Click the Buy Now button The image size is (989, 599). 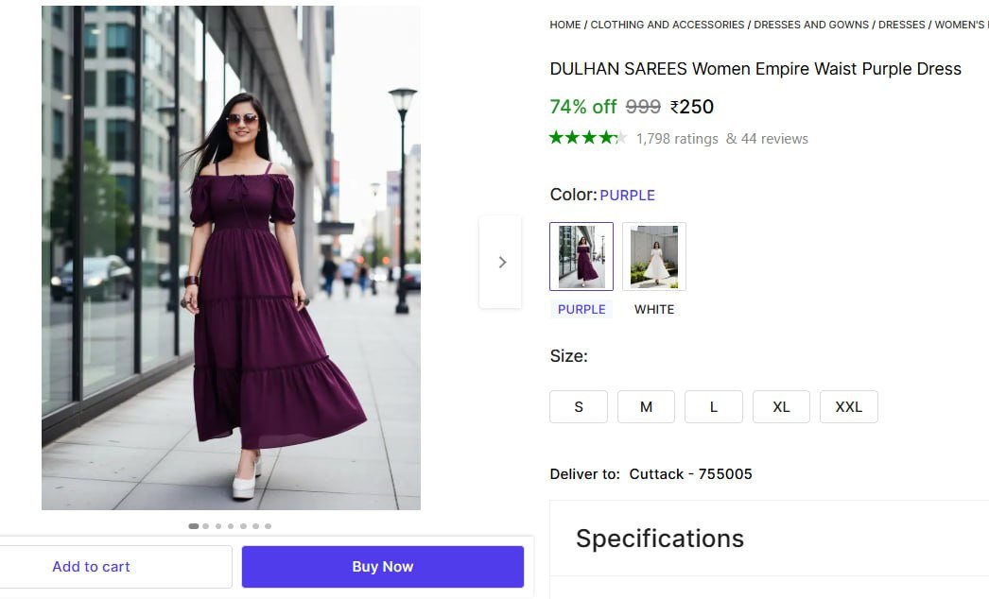click(382, 566)
